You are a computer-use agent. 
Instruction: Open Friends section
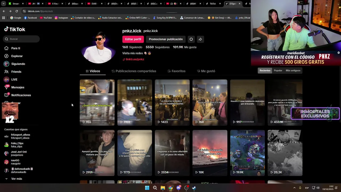[13, 72]
